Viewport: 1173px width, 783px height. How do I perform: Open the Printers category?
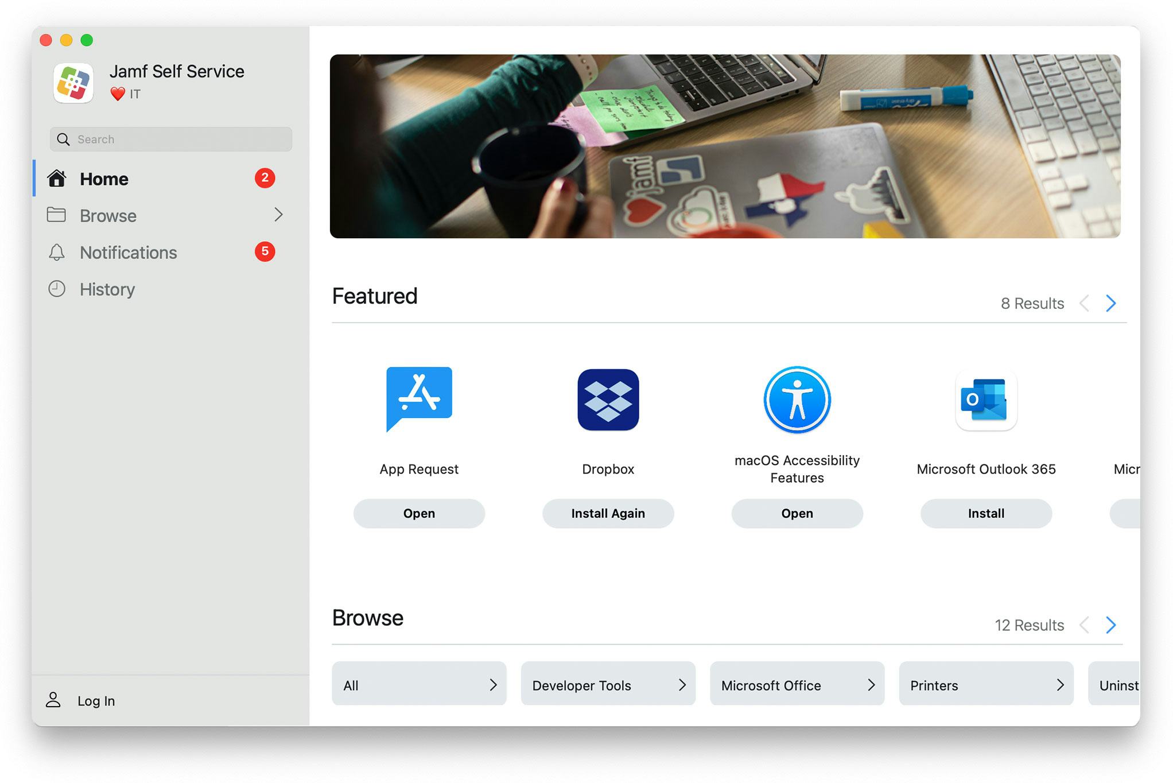tap(985, 684)
